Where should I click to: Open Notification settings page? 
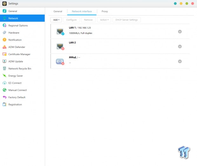22,40
